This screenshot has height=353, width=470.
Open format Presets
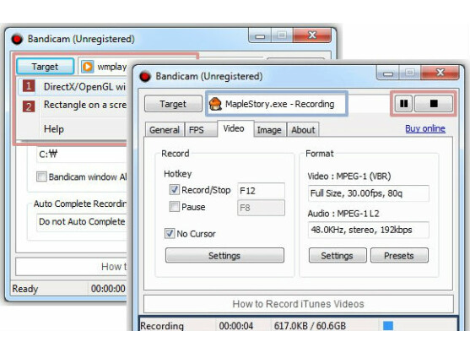click(399, 256)
